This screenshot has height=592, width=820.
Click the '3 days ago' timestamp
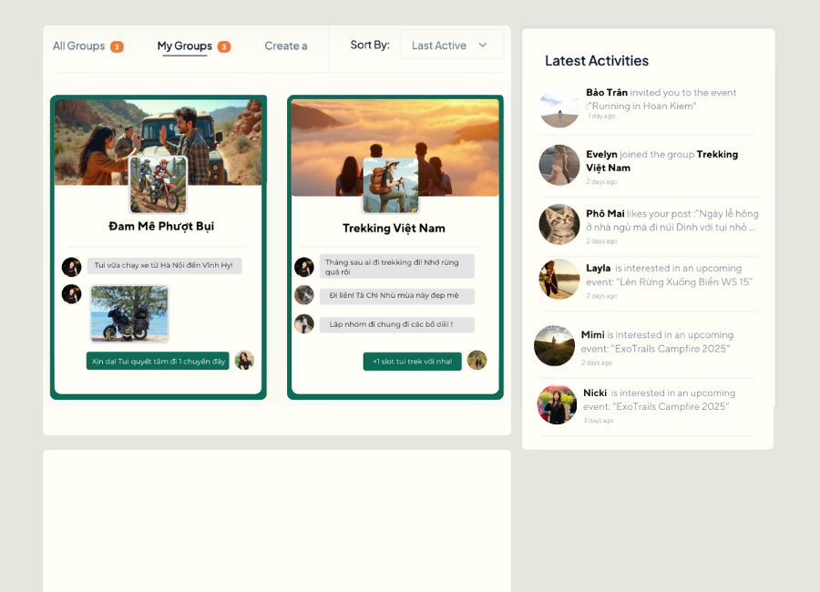(x=599, y=421)
